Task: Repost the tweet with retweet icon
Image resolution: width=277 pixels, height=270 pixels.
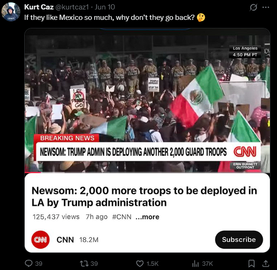Action: (83, 263)
